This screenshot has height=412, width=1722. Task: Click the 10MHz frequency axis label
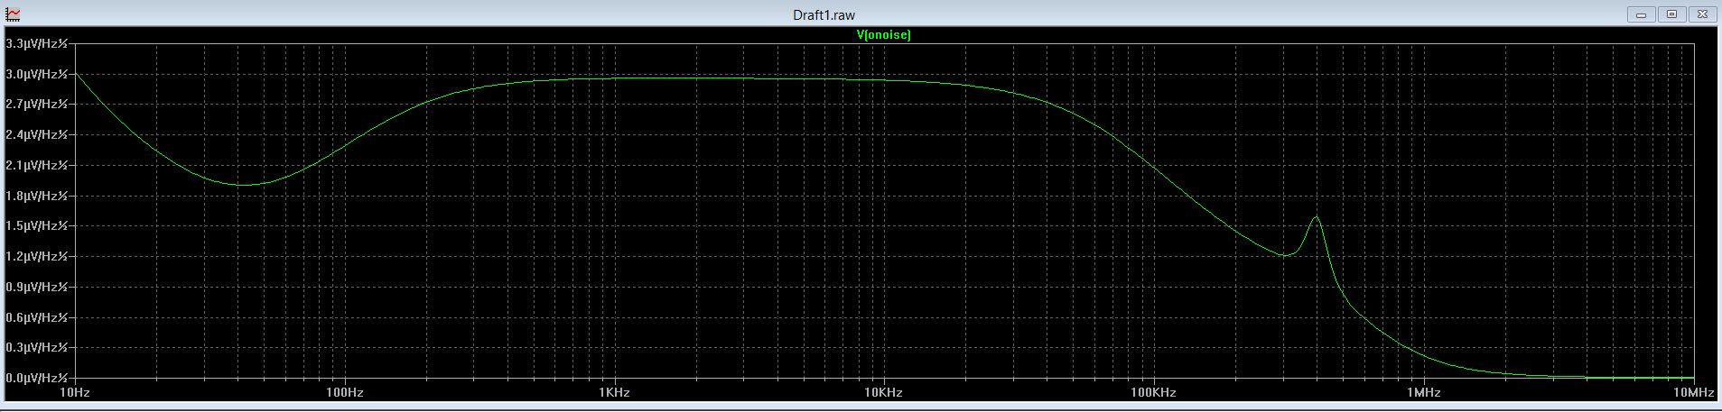tap(1693, 393)
